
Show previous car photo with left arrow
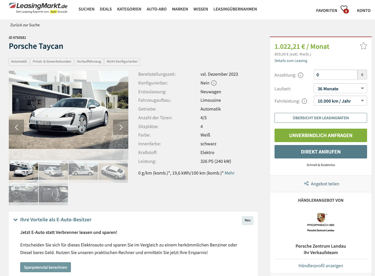(16, 127)
